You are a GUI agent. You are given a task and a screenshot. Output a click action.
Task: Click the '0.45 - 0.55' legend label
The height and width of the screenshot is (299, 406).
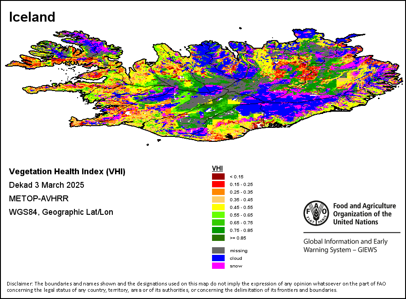(x=241, y=207)
